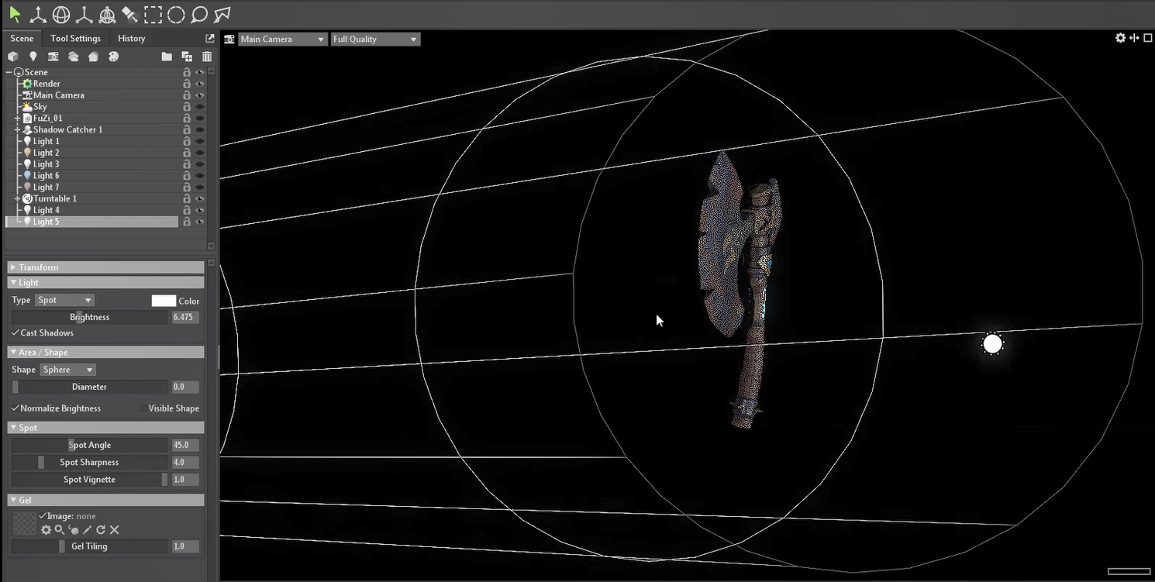
Task: Activate the translate gizmo tool
Action: (x=37, y=14)
